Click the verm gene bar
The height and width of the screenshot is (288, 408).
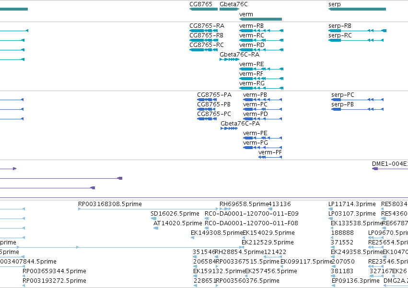point(260,19)
